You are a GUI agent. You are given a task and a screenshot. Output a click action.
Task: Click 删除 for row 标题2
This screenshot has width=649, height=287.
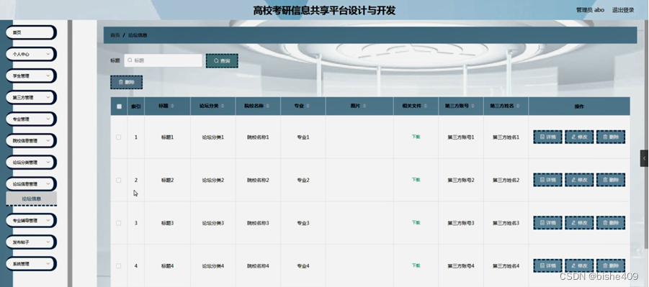[611, 180]
